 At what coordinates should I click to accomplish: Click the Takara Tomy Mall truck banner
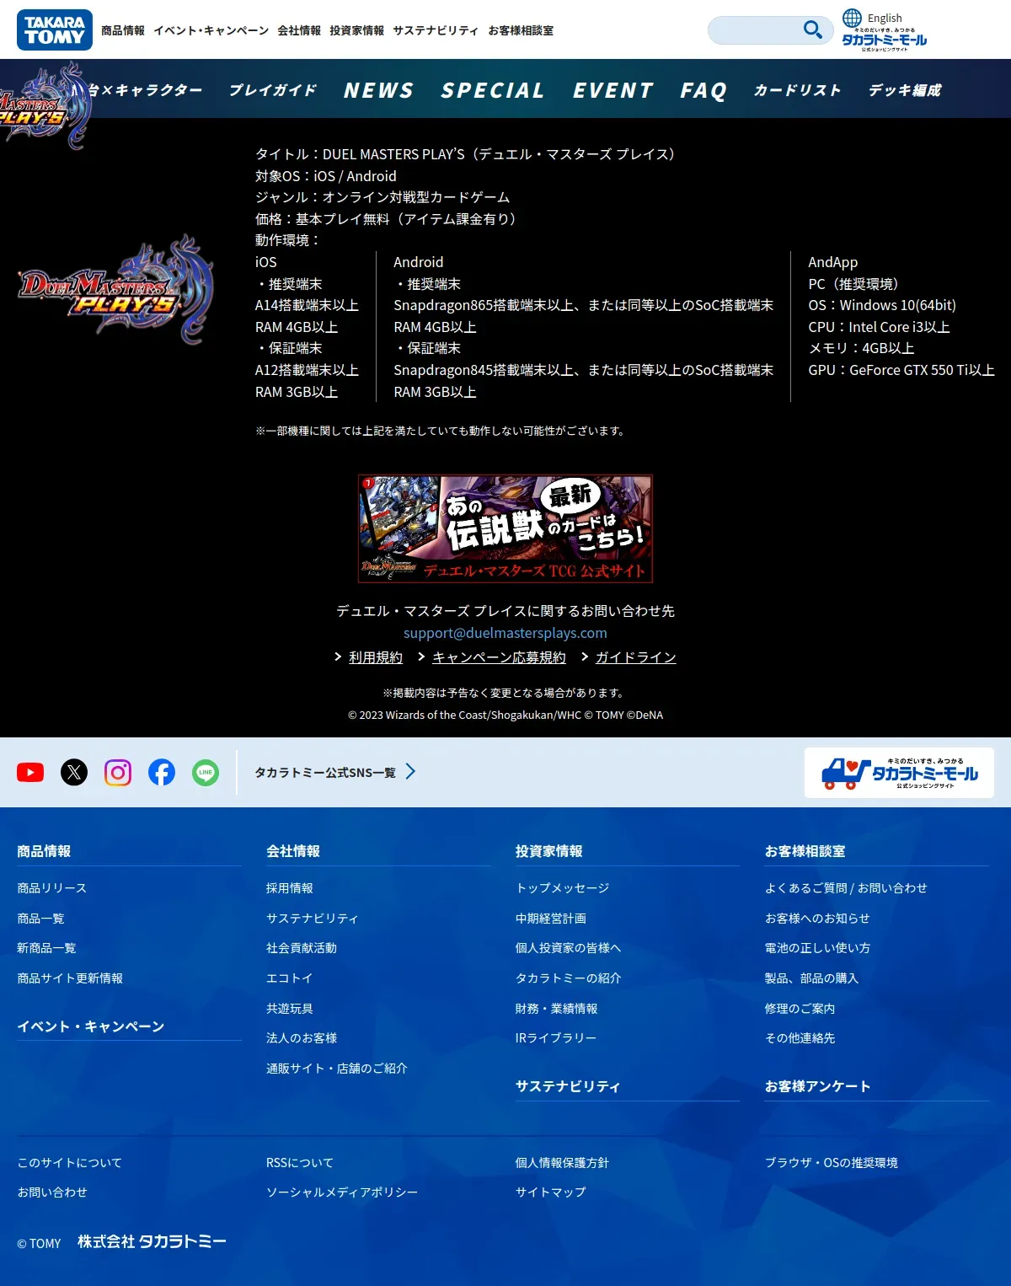899,773
